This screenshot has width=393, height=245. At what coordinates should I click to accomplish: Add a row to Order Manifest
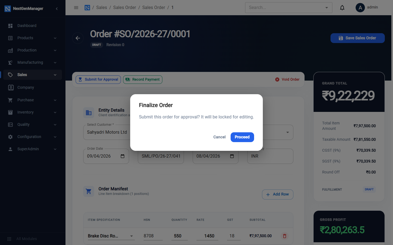click(278, 194)
